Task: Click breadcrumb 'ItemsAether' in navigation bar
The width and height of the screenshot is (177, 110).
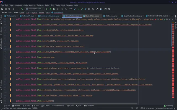Action: [x=58, y=12]
